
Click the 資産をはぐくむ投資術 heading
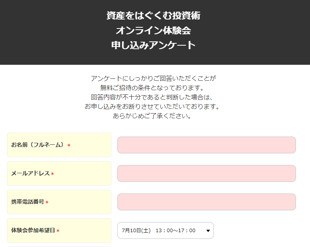(153, 16)
